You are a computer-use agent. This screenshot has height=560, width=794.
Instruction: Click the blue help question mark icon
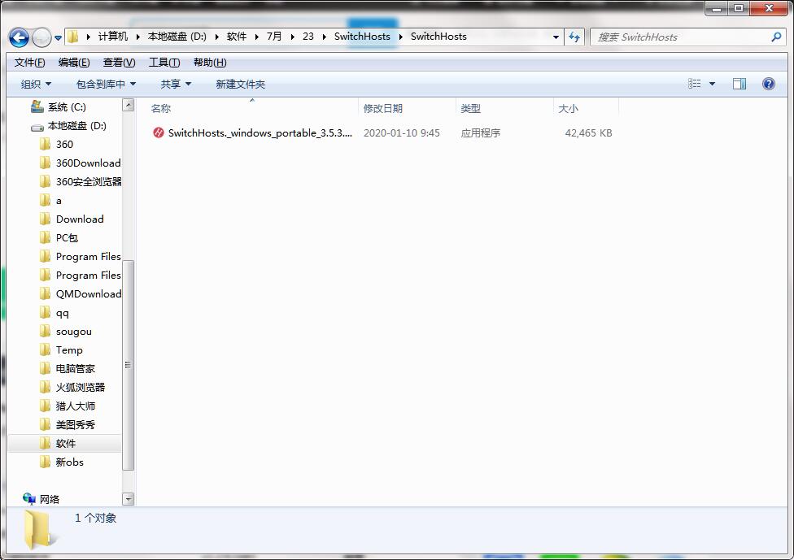coord(768,84)
